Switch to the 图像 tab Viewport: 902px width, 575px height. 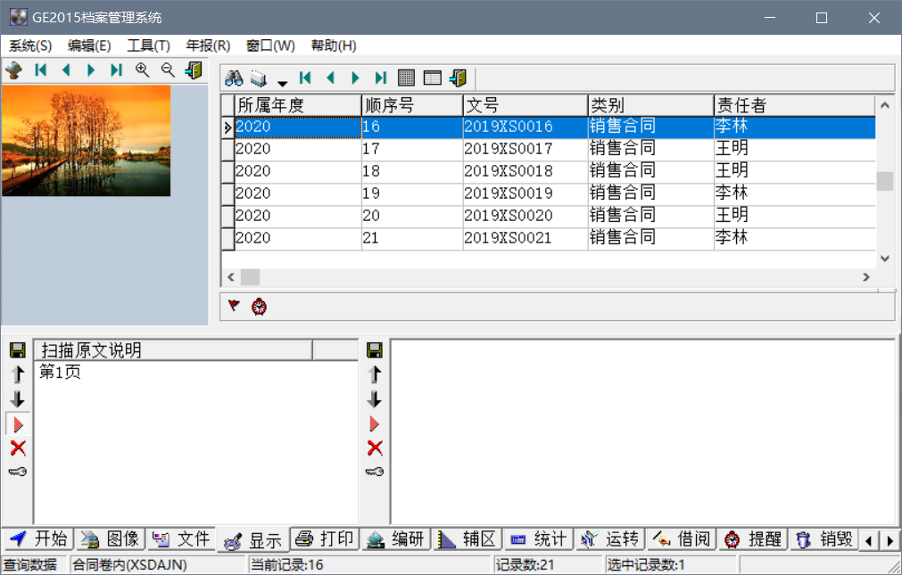(110, 539)
